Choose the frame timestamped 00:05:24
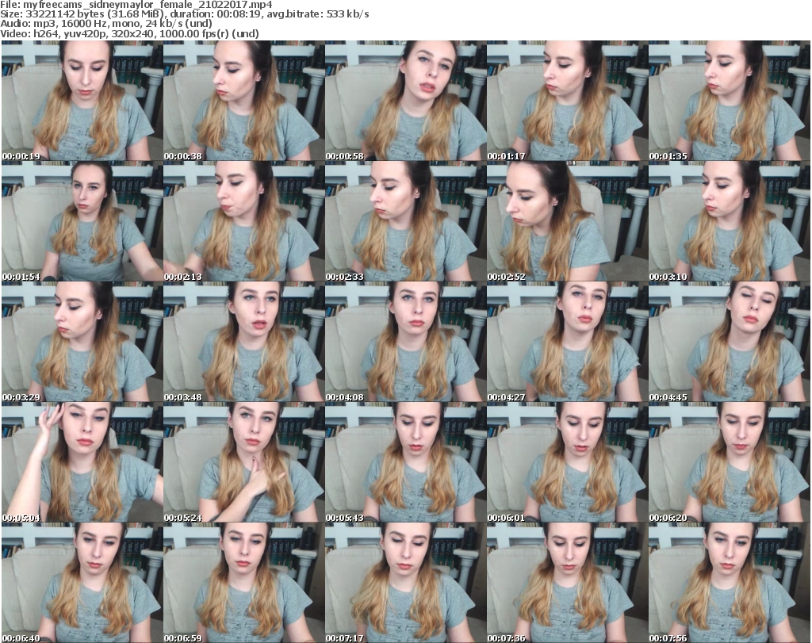Viewport: 812px width, 643px height. [244, 462]
